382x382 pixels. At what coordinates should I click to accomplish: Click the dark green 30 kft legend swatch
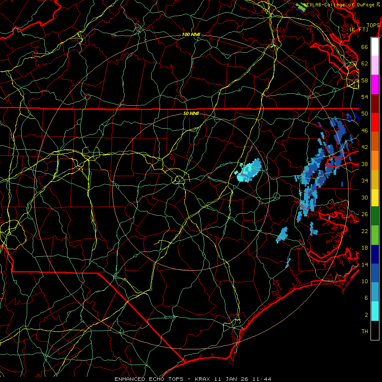(x=375, y=216)
